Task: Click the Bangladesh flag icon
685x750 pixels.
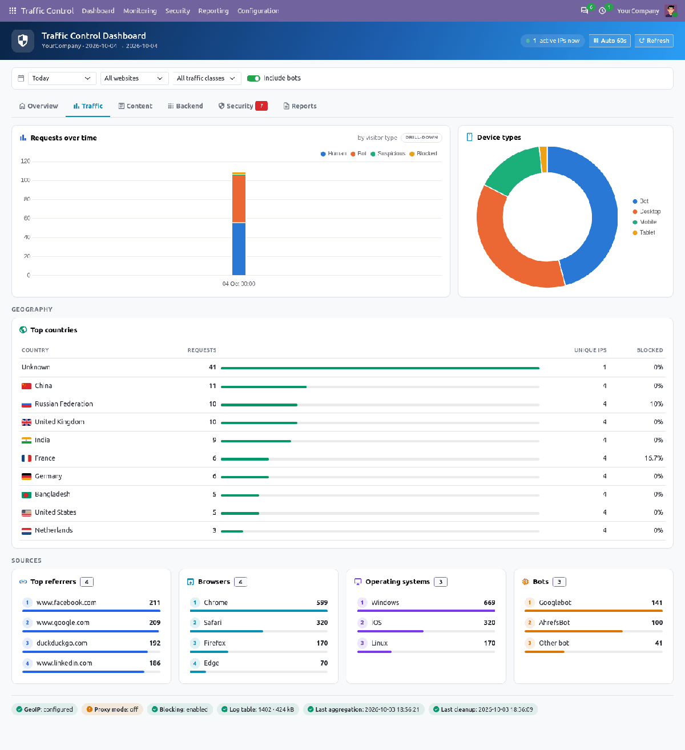Action: click(26, 494)
